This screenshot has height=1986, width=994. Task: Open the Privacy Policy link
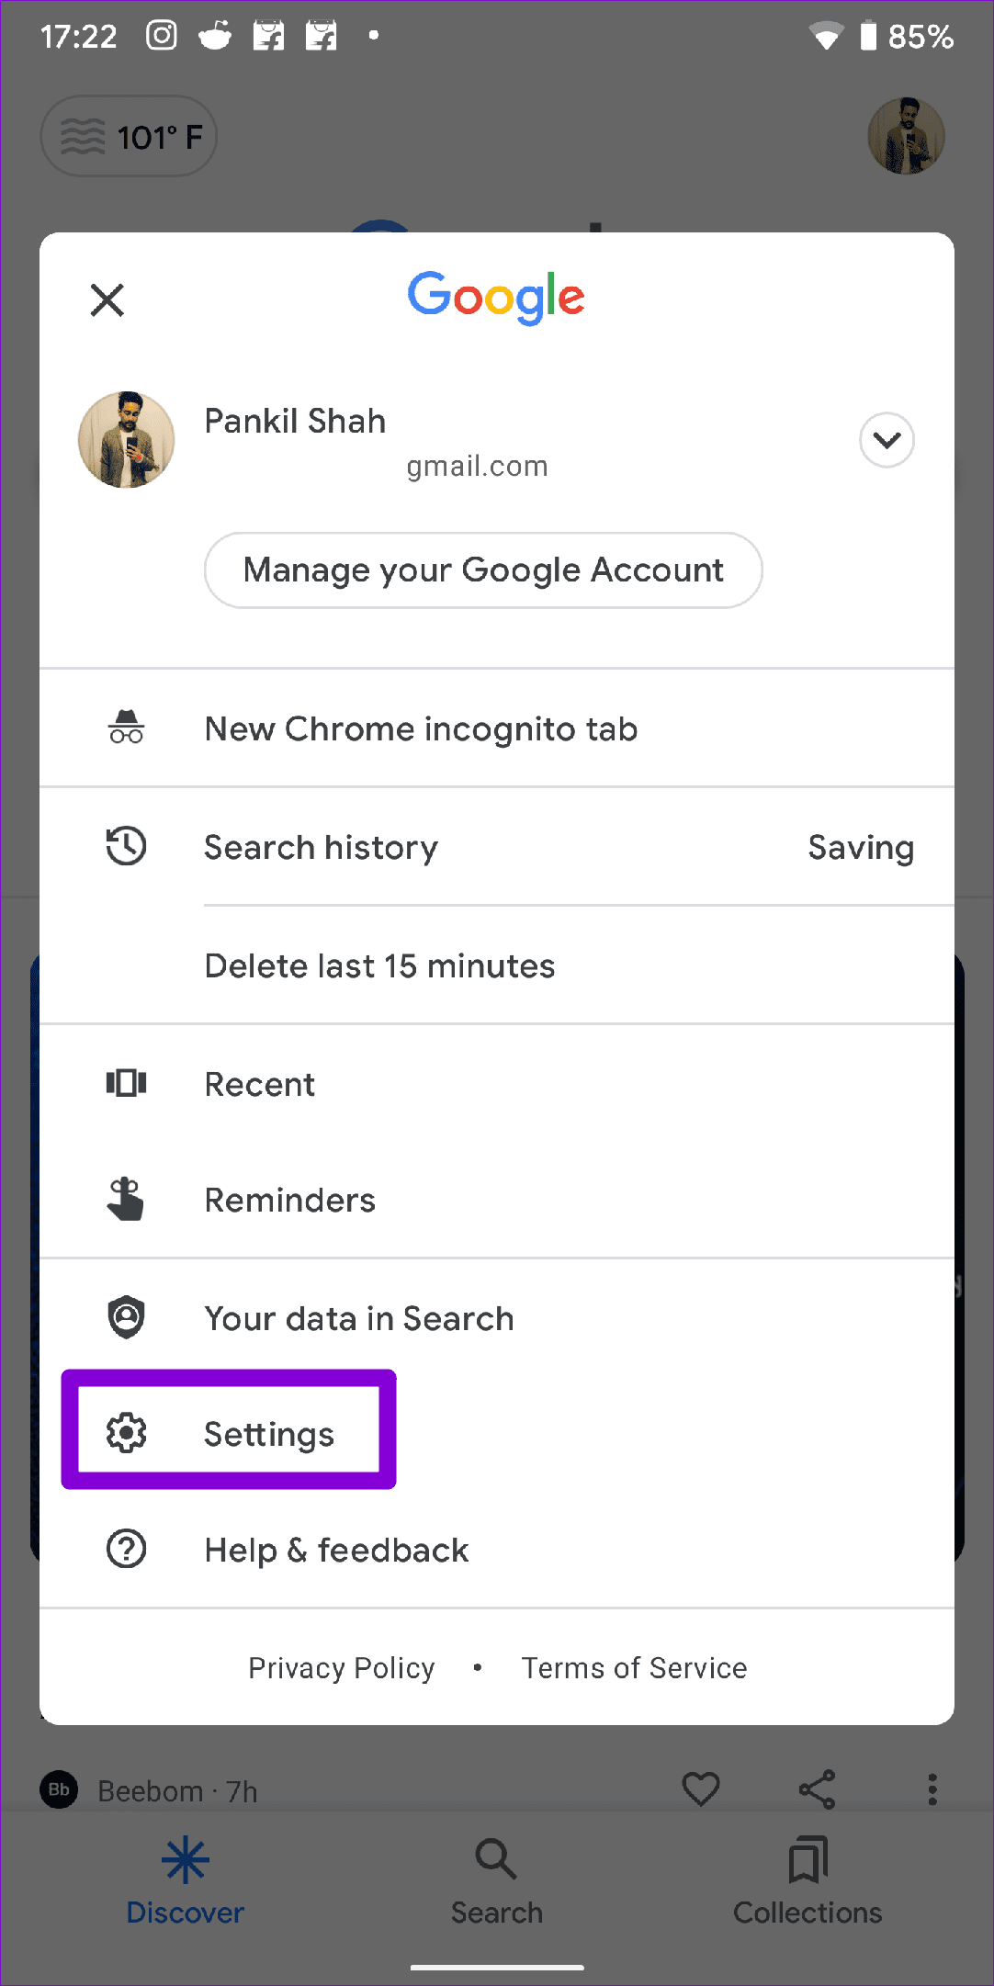tap(342, 1667)
